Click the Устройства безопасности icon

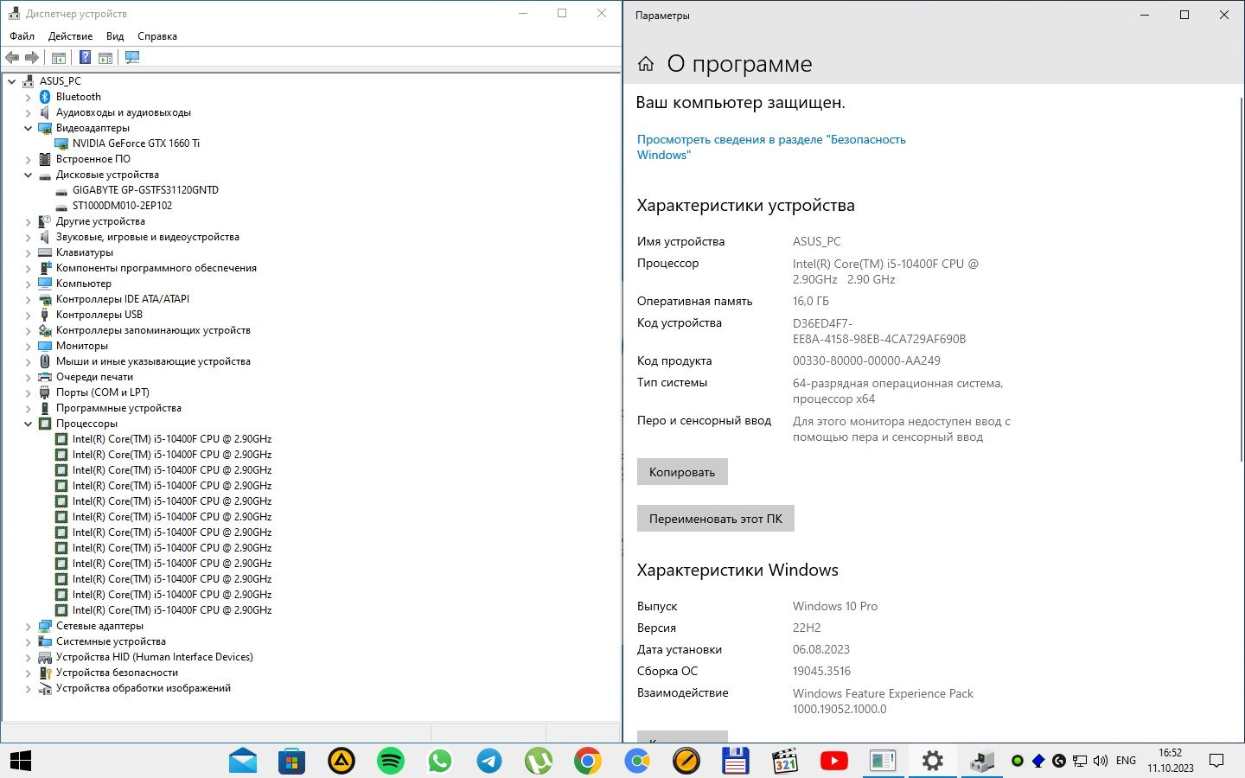45,673
